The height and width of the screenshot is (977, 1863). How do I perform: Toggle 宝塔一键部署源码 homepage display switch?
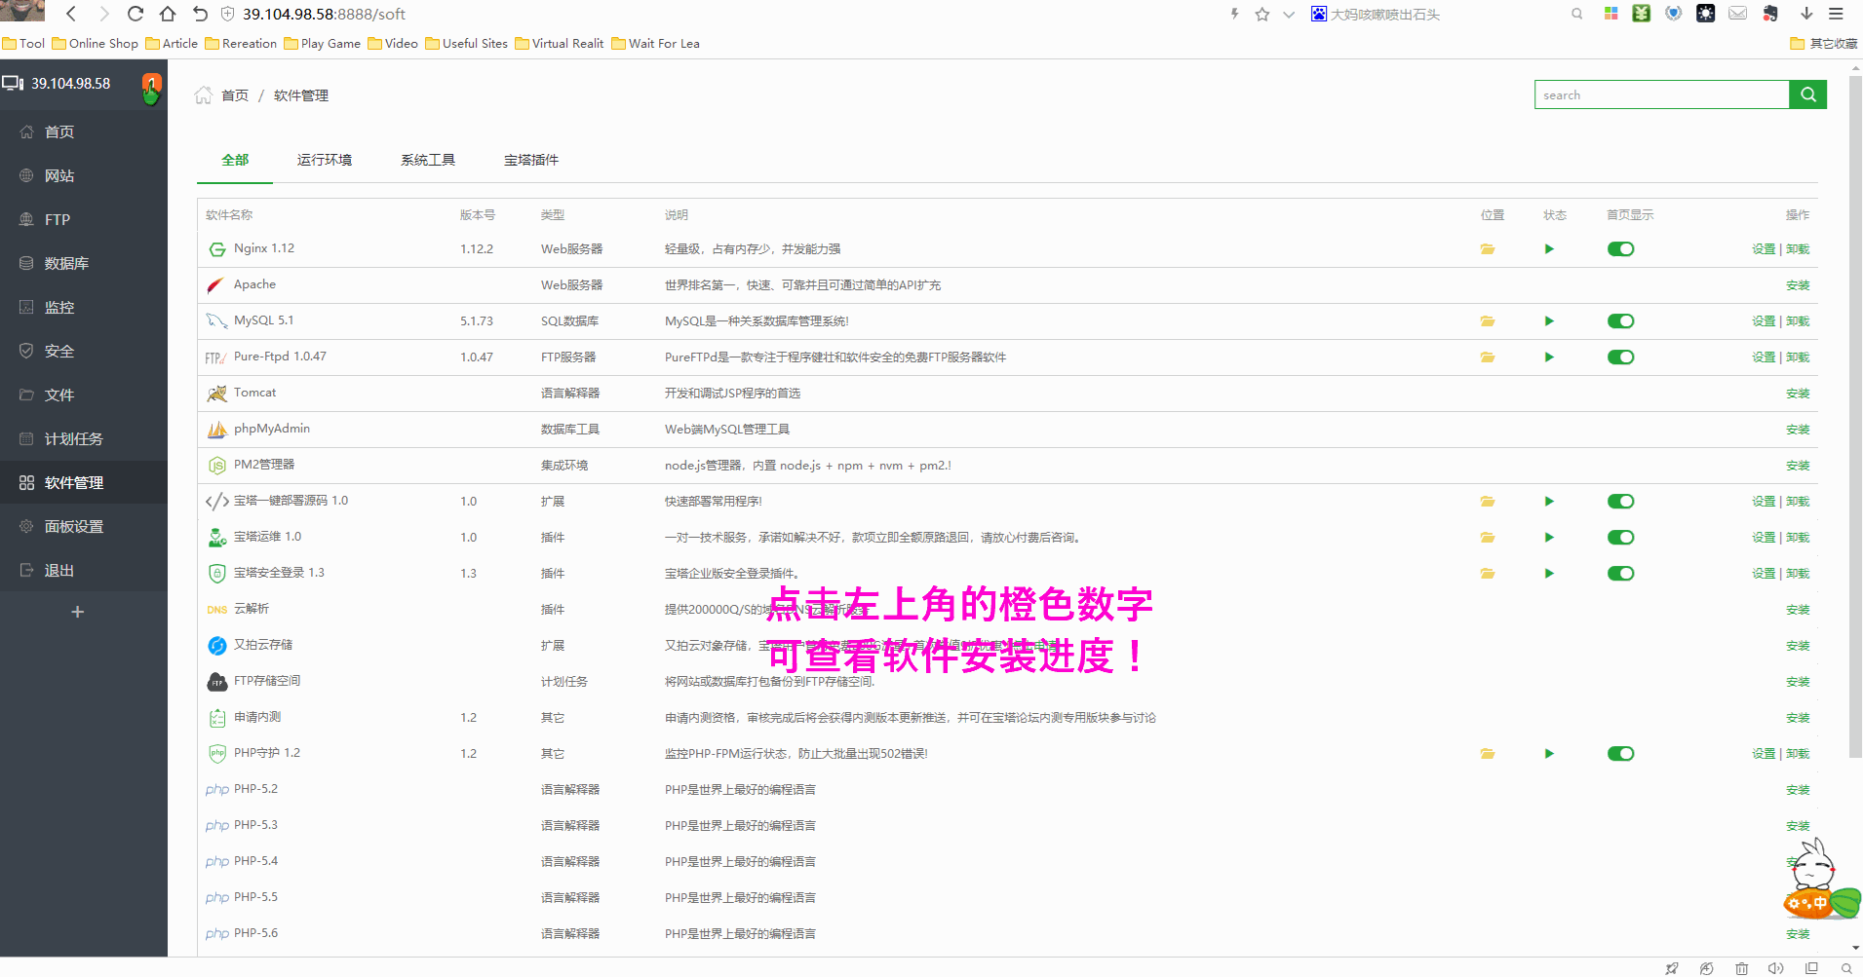[1621, 502]
